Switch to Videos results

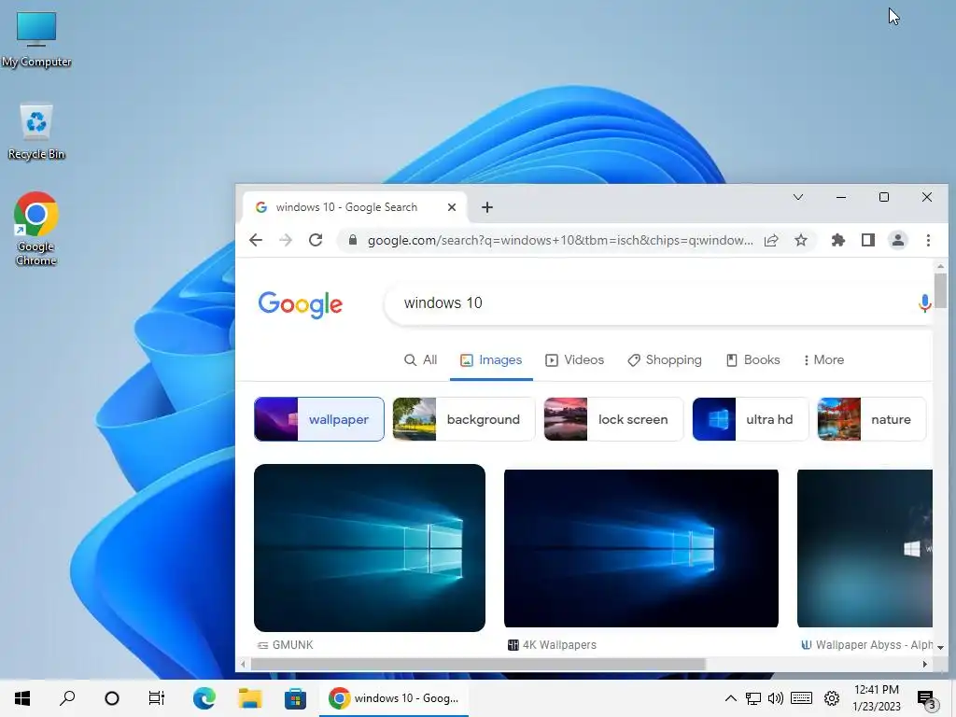pos(574,359)
